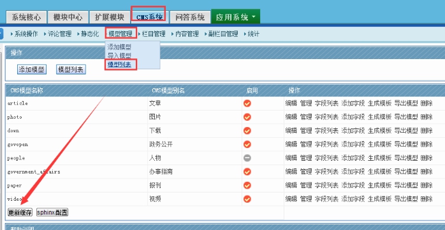This screenshot has height=230, width=445.
Task: Click 编辑 link for the article model
Action: 291,104
